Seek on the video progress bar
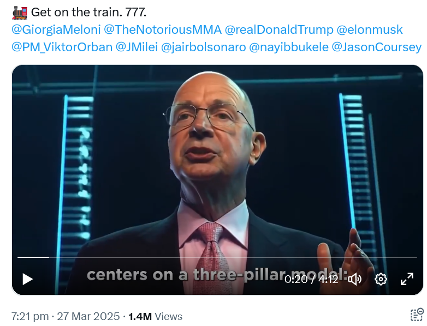Viewport: 427px width, 326px height. coord(217,257)
